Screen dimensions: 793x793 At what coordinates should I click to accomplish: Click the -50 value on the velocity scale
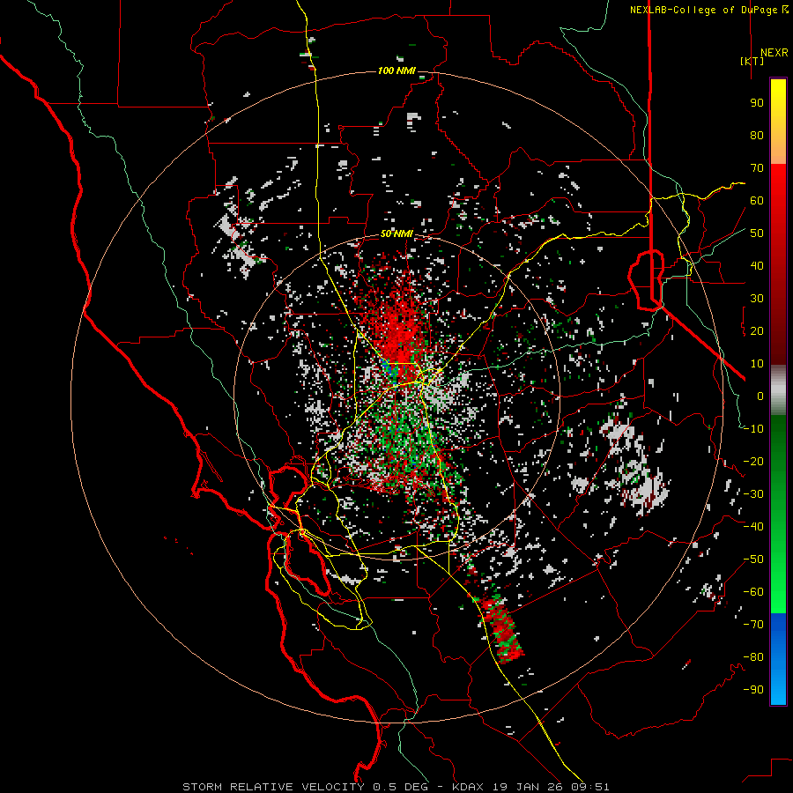click(x=753, y=560)
